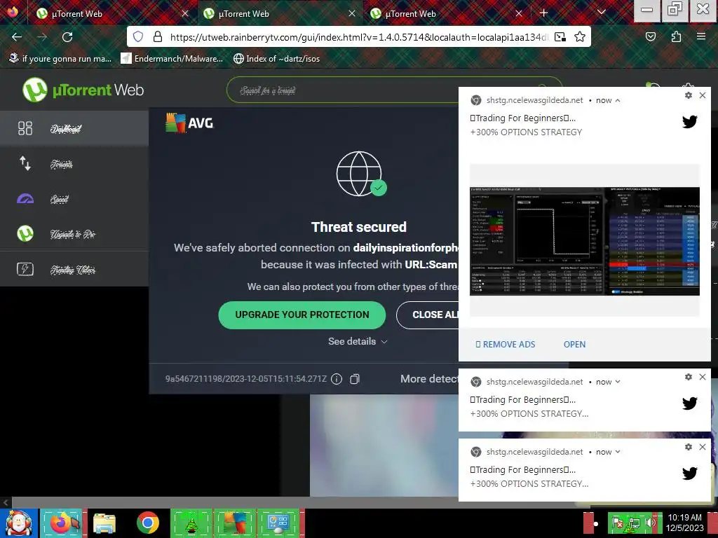Image resolution: width=718 pixels, height=538 pixels.
Task: Click the trading chart image in notification
Action: [585, 241]
